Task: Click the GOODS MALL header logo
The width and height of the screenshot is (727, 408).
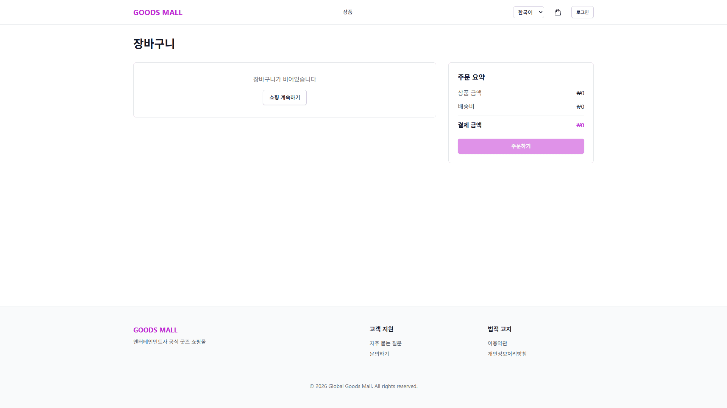Action: click(x=158, y=12)
